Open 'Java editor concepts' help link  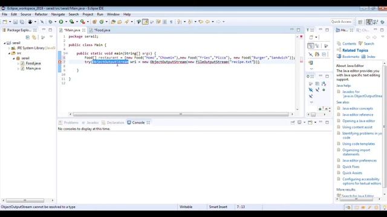pos(357,108)
